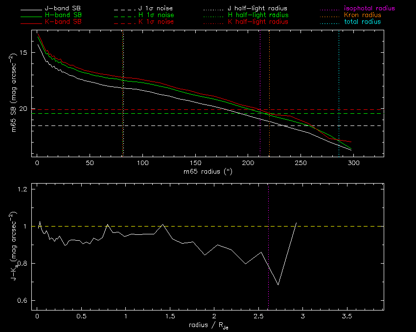Click the K half-light radius legend text

coord(257,22)
